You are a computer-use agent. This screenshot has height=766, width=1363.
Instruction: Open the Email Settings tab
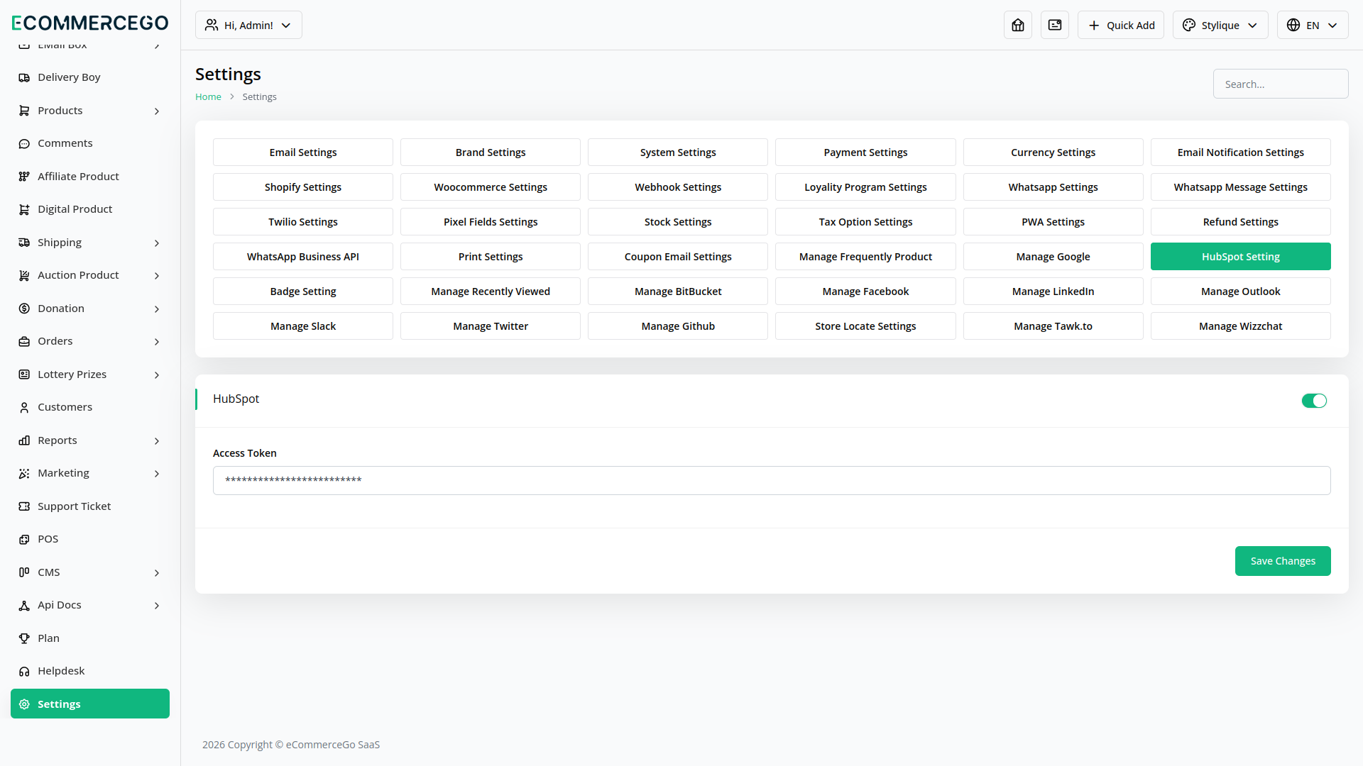pyautogui.click(x=303, y=152)
